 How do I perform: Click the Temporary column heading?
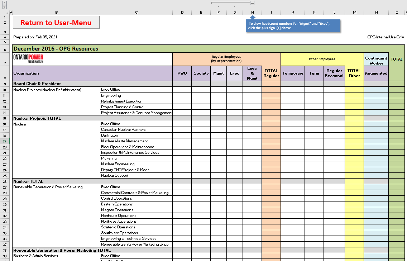click(x=293, y=73)
